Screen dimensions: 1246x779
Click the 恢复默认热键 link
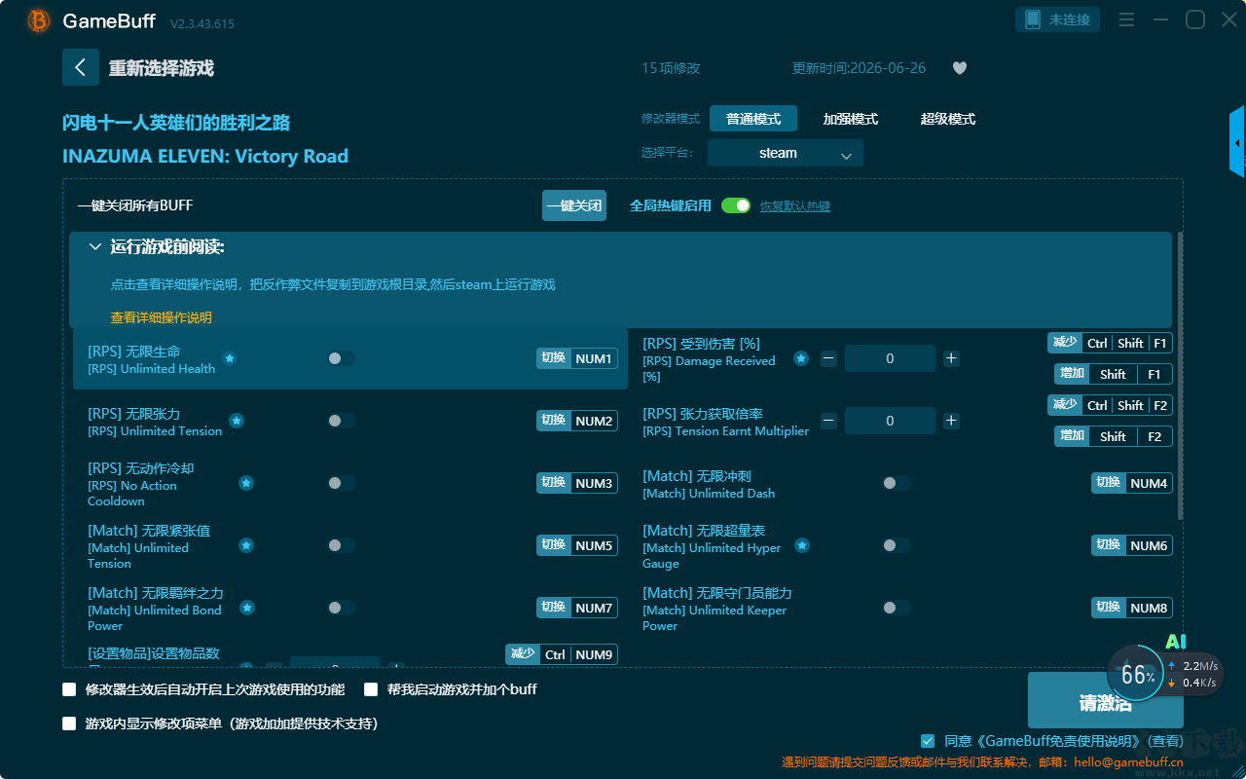click(795, 206)
